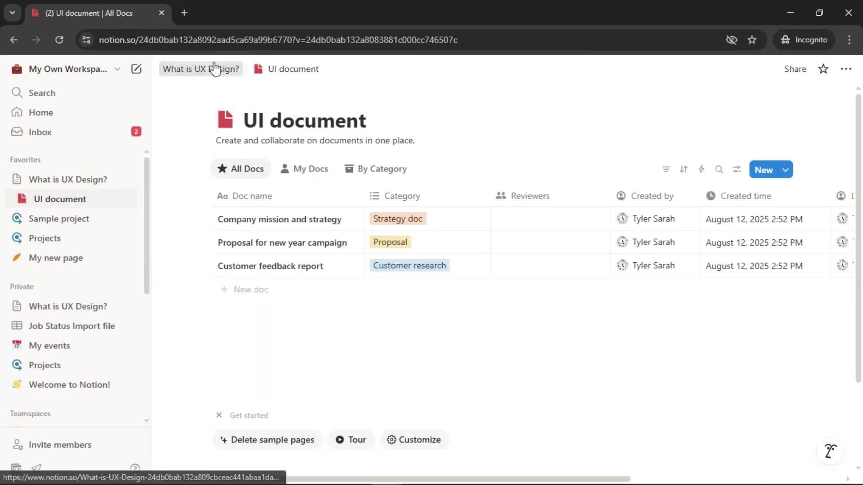Bookmark this tab with Chrome star
Viewport: 863px width, 485px height.
click(752, 40)
